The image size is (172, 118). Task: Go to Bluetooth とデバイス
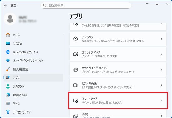point(25,52)
